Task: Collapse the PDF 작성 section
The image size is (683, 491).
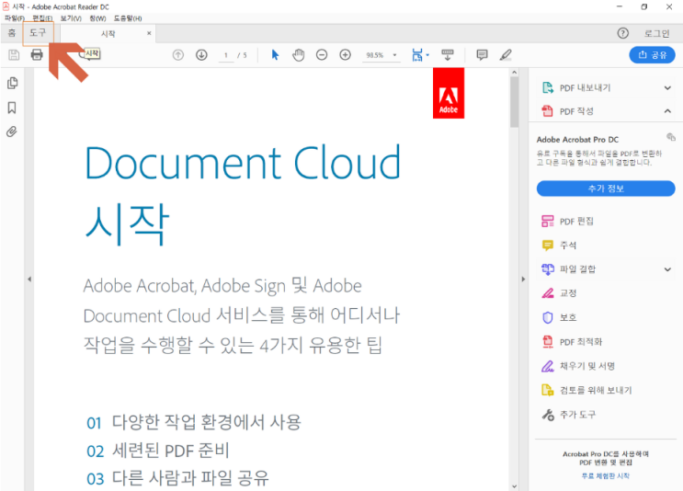Action: (667, 111)
